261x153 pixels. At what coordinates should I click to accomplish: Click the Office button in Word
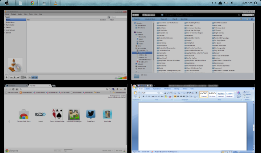[x=134, y=86]
